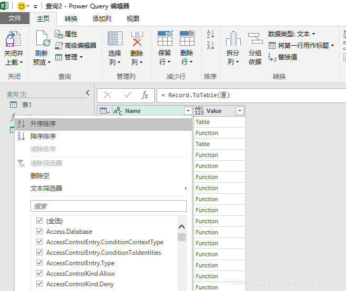Choose Sort Ascending (升序排序) in the menu
This screenshot has width=346, height=291.
[104, 124]
